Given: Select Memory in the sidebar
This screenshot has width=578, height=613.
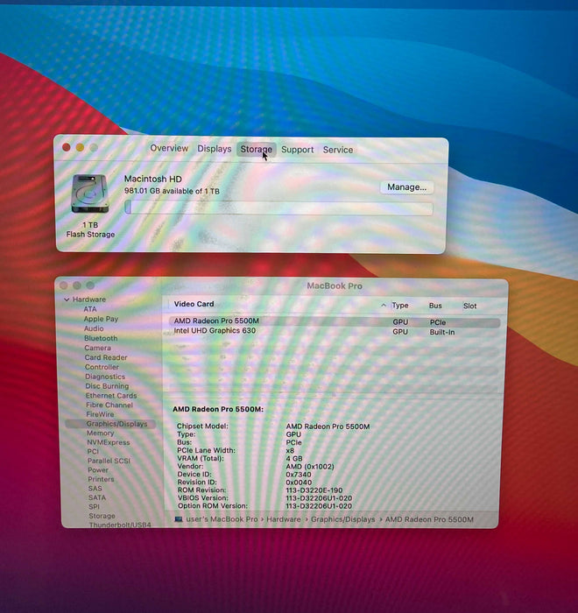Looking at the screenshot, I should [x=101, y=433].
